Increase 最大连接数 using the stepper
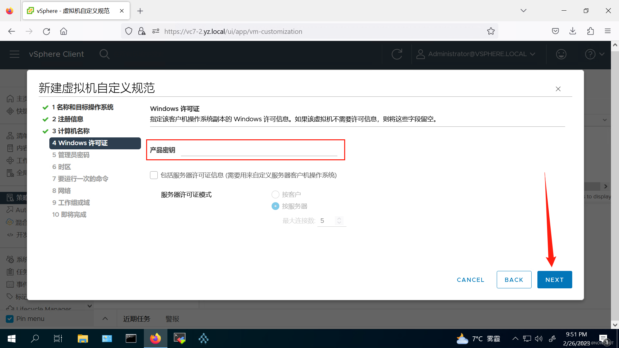This screenshot has width=619, height=348. point(339,218)
